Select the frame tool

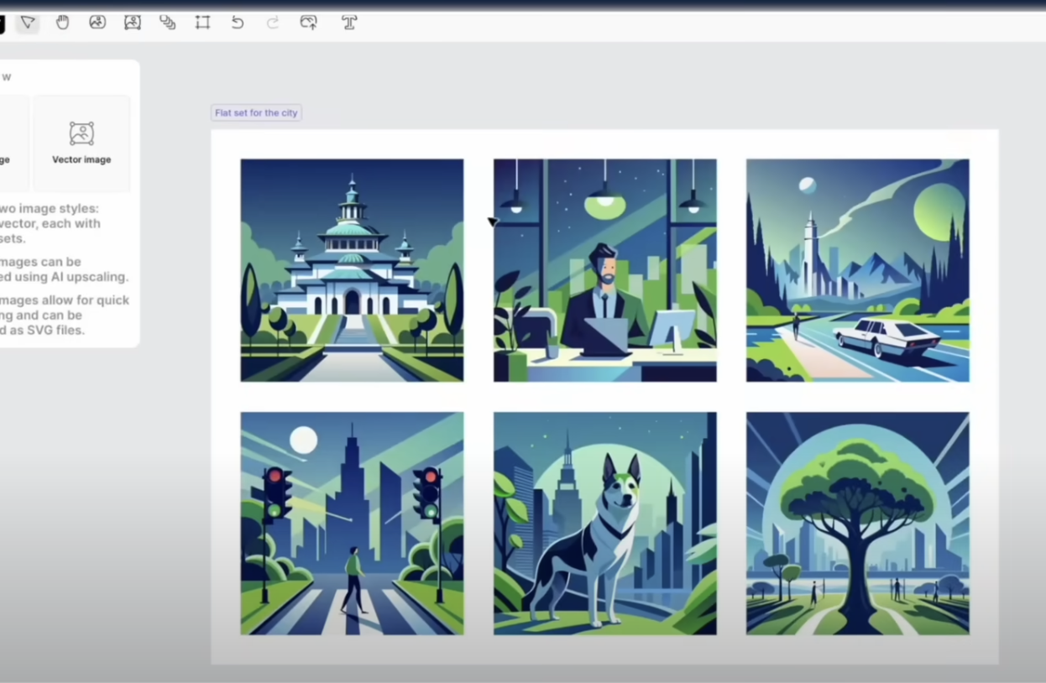tap(202, 23)
